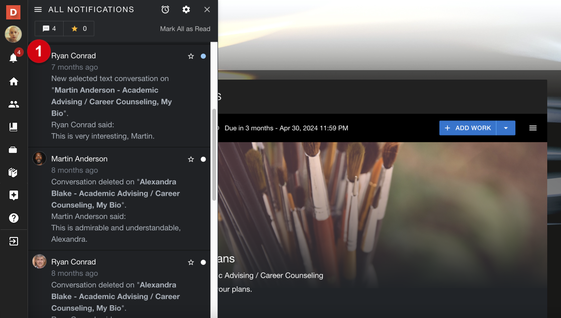Click the Martin Anderson sender name
The image size is (561, 318).
tap(79, 159)
